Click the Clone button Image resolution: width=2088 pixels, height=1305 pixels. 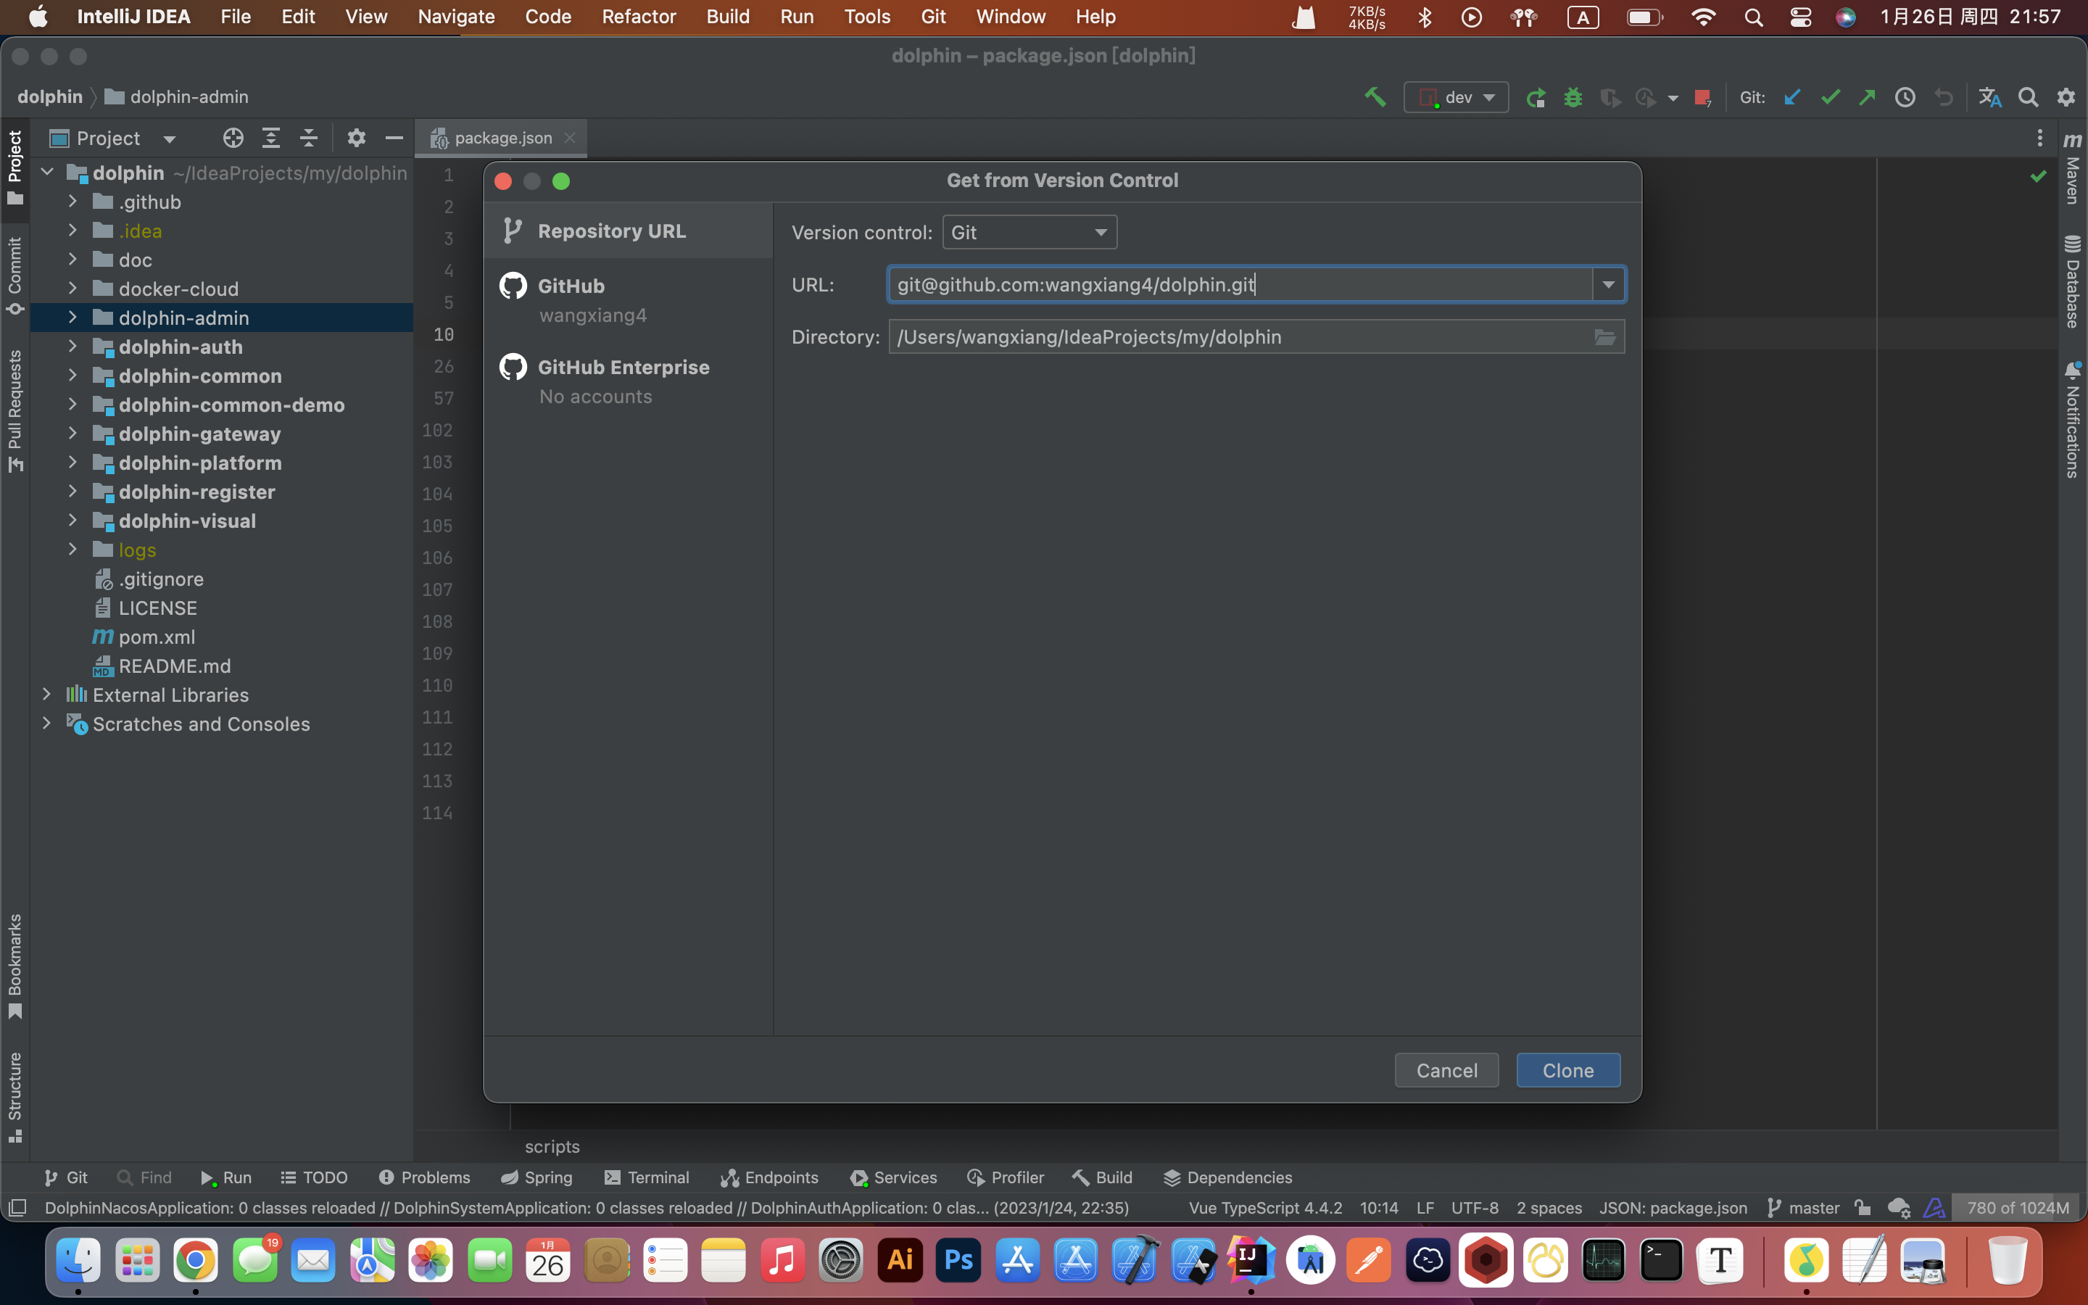1567,1070
